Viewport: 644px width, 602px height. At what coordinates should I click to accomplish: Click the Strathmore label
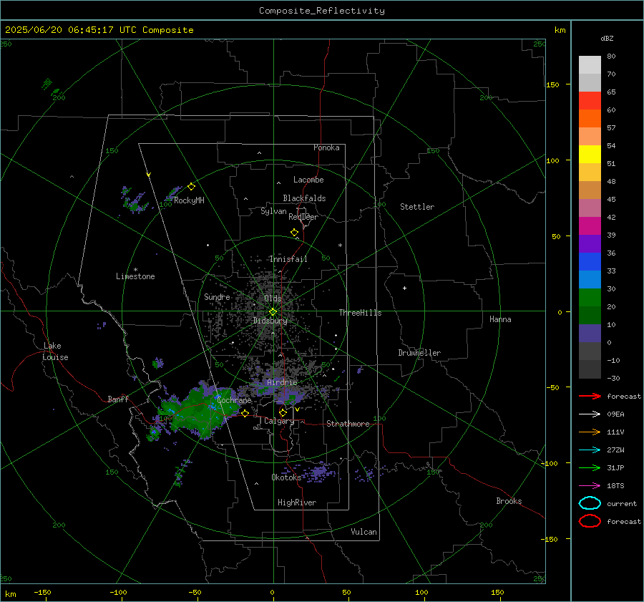coord(348,424)
